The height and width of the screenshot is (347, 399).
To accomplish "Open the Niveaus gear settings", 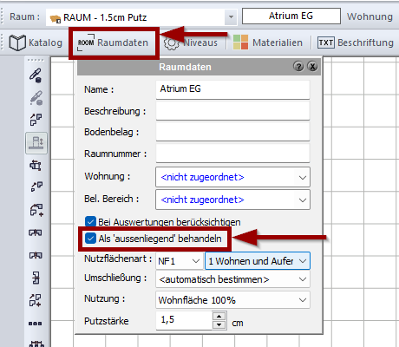I will click(x=191, y=43).
